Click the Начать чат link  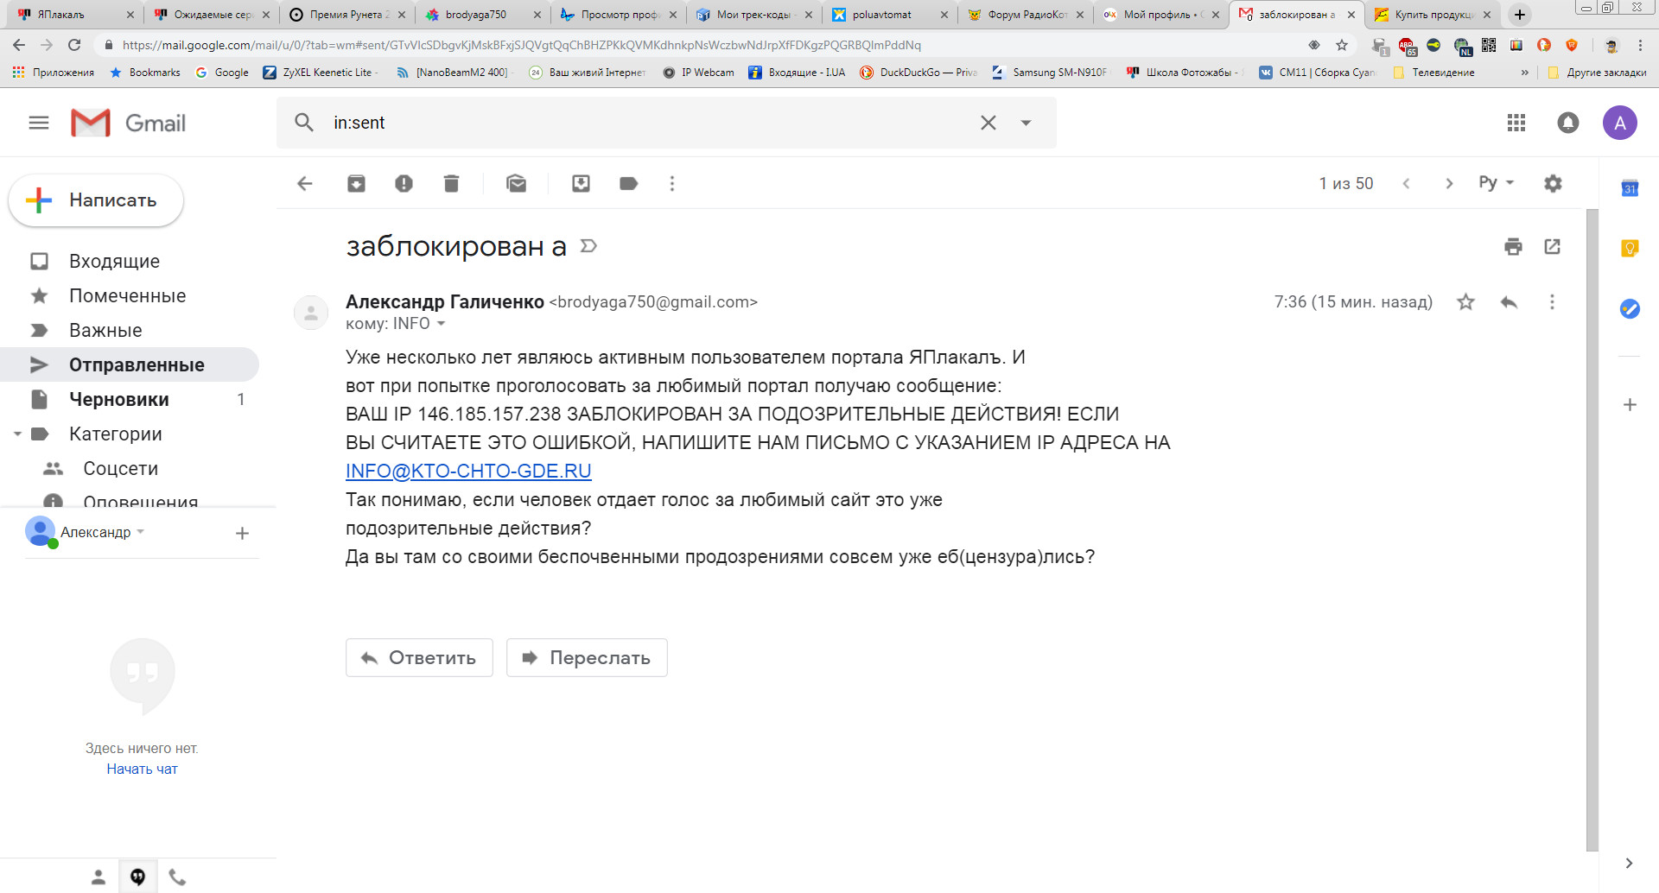coord(143,769)
